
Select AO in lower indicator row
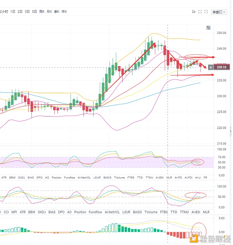69,212
